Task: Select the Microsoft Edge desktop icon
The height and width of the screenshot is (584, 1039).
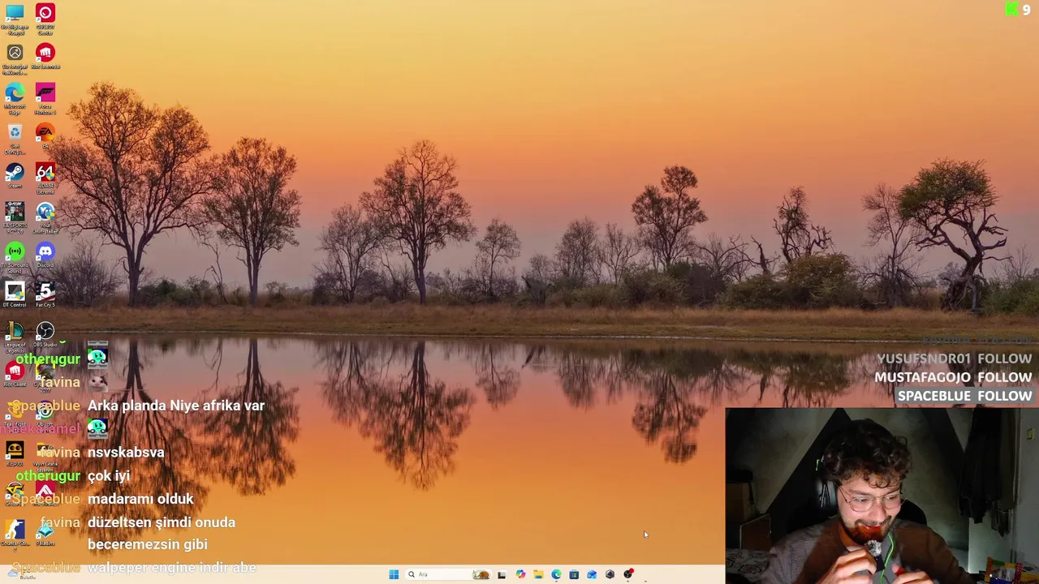Action: [15, 98]
